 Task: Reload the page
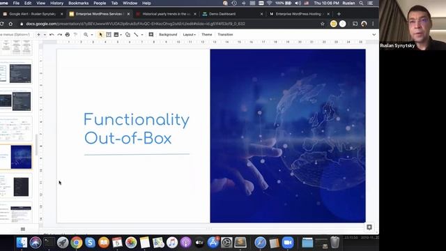(1, 24)
